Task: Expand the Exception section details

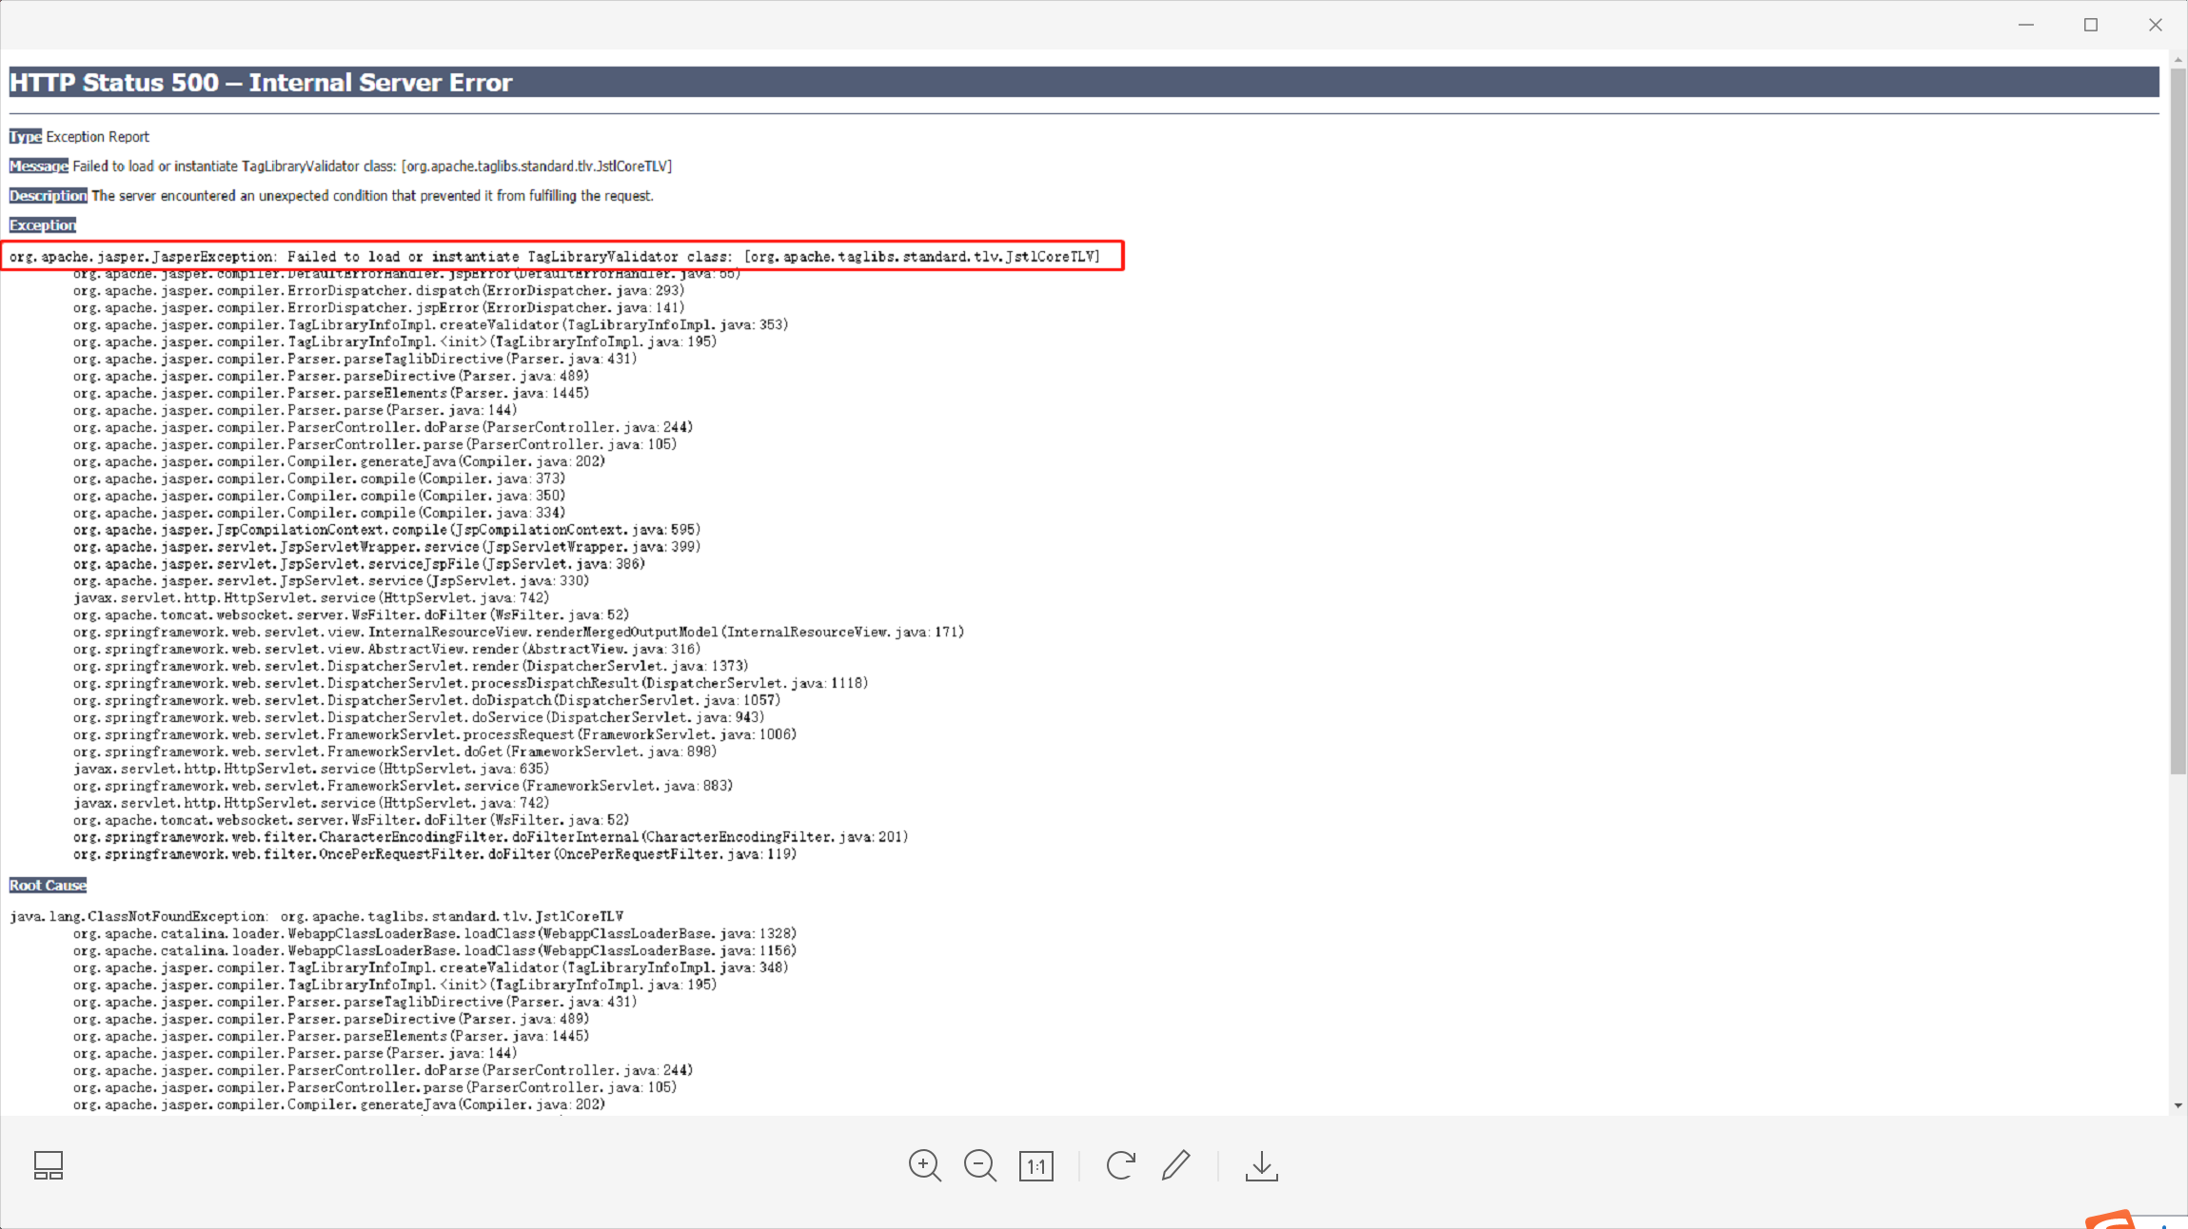Action: tap(42, 224)
